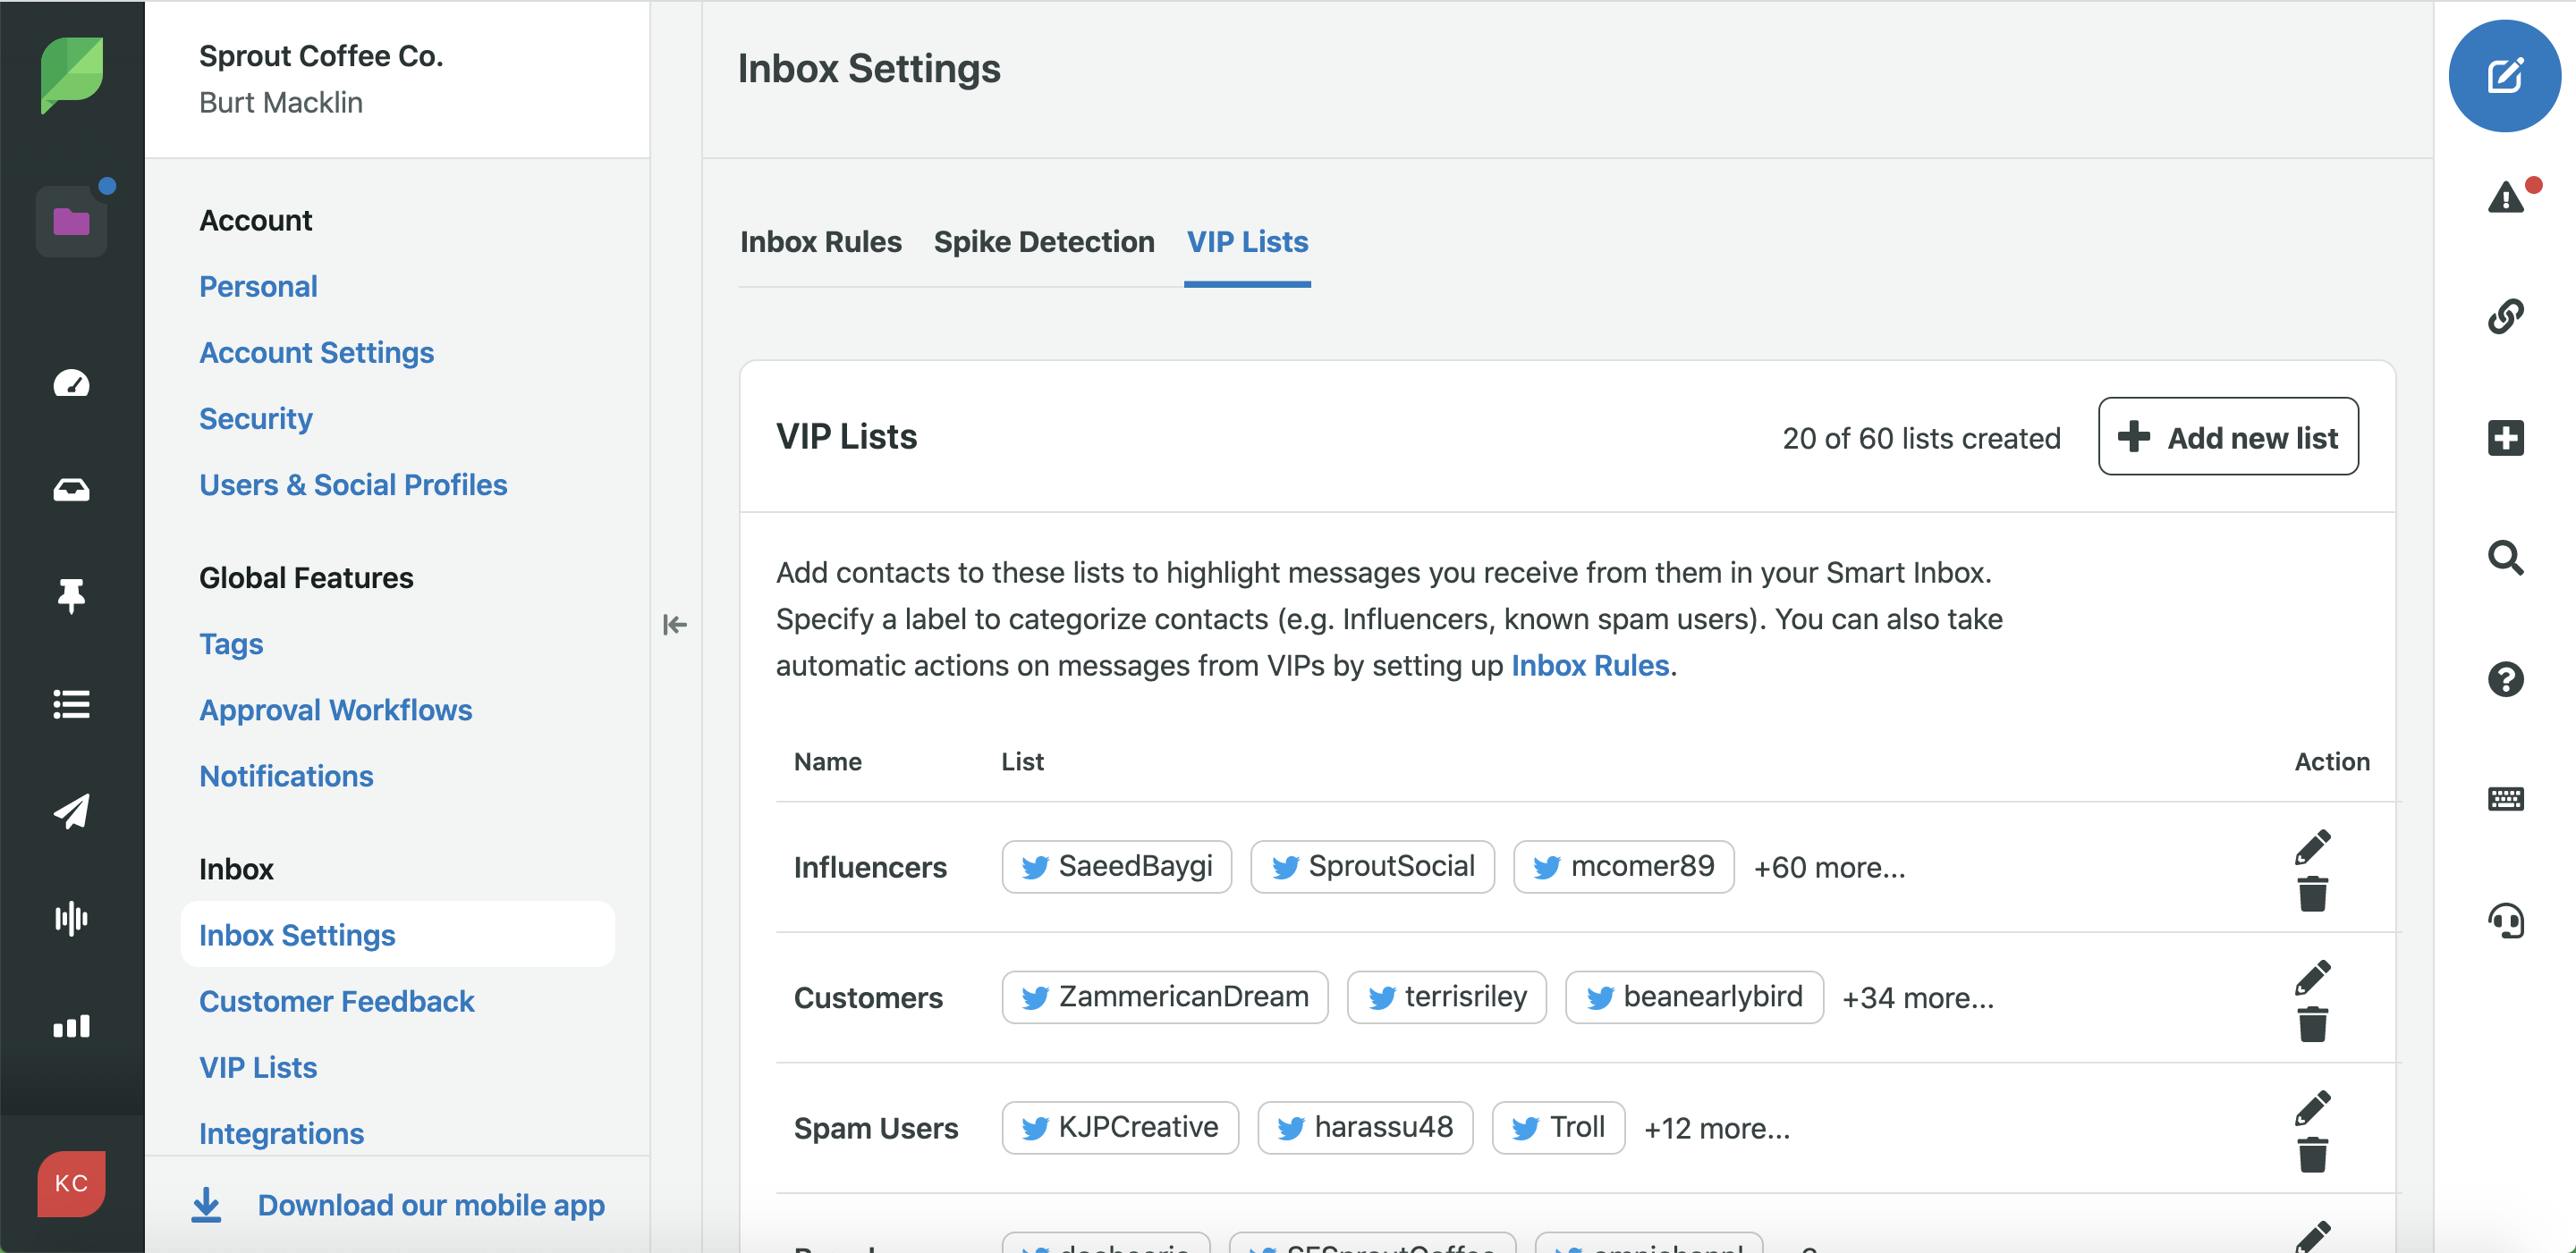Screen dimensions: 2576x1253
Task: Click the Customers list name
Action: pyautogui.click(x=868, y=999)
